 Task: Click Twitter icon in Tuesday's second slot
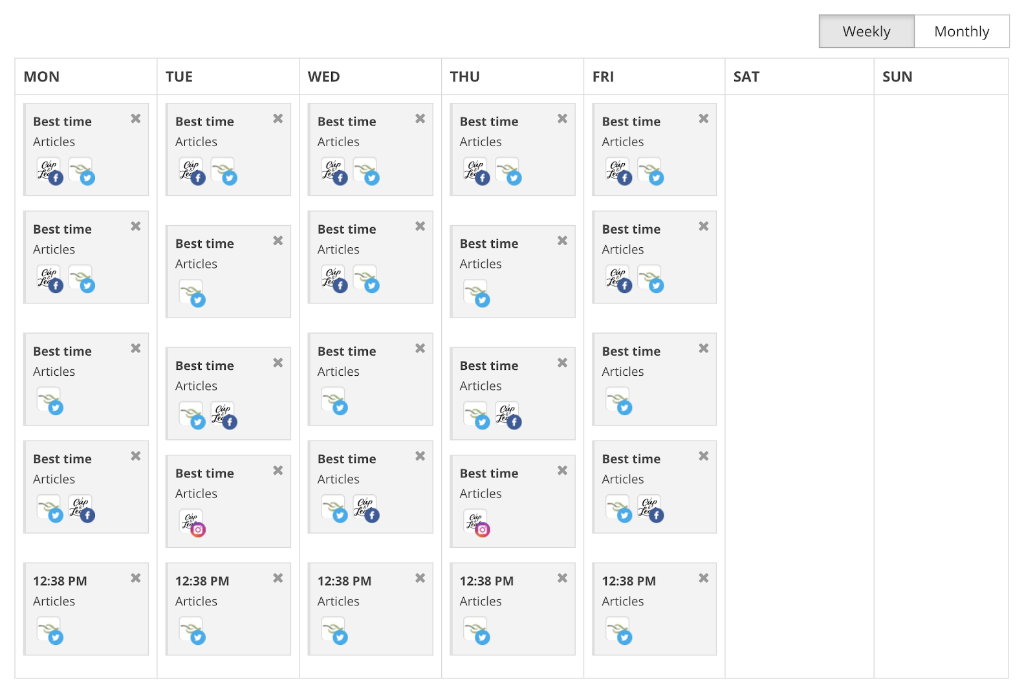[192, 293]
